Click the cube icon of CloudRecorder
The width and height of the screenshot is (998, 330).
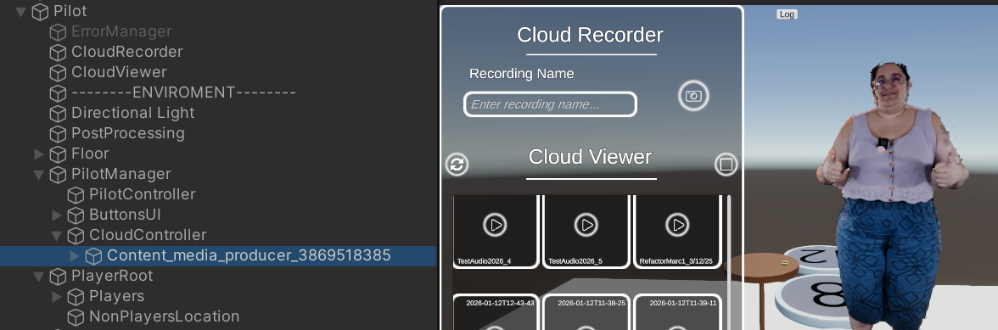pos(58,52)
